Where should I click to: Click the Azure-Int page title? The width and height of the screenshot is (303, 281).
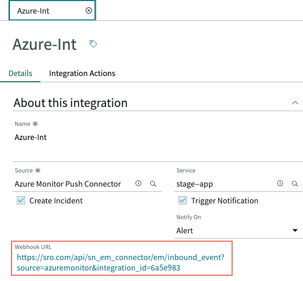click(45, 45)
